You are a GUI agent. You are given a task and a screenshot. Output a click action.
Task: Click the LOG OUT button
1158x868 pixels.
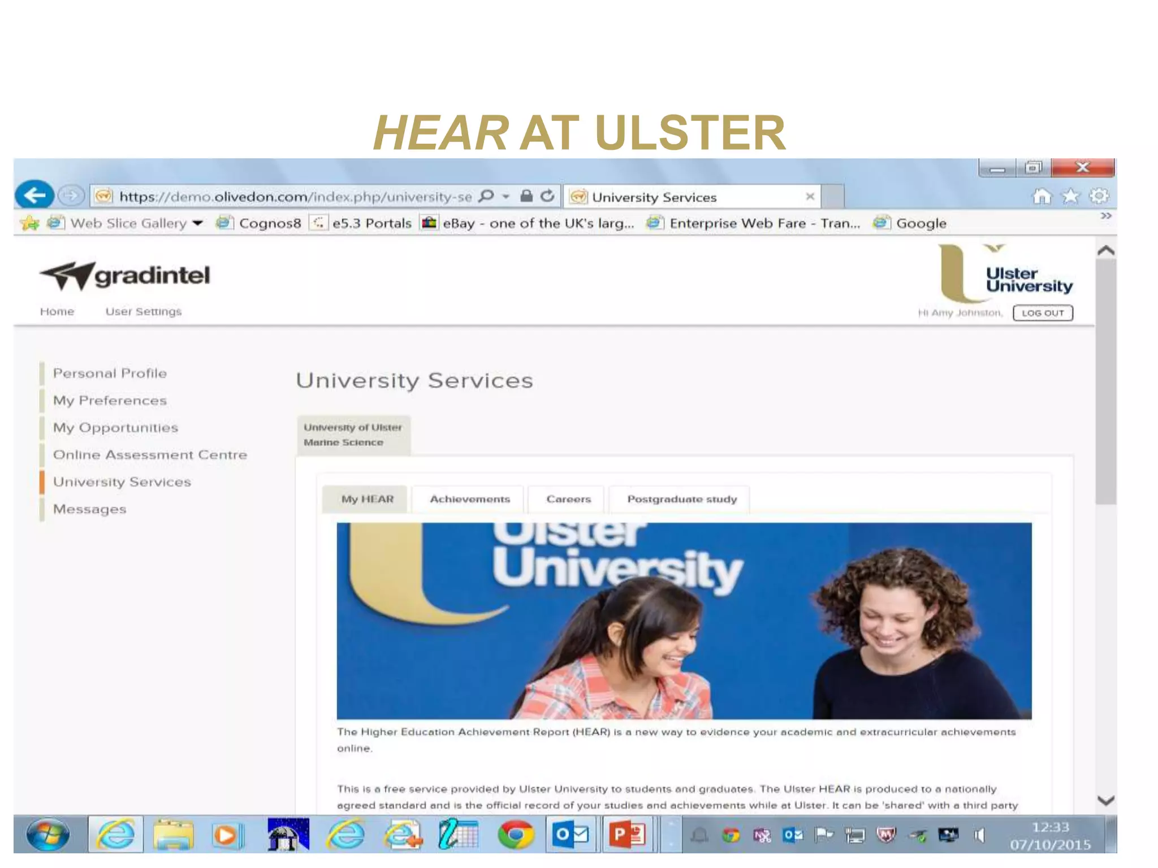point(1043,313)
